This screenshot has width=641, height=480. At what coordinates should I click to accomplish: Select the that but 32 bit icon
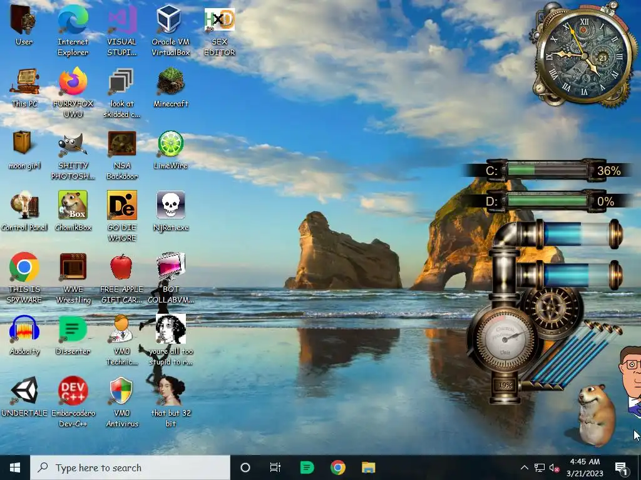(170, 402)
